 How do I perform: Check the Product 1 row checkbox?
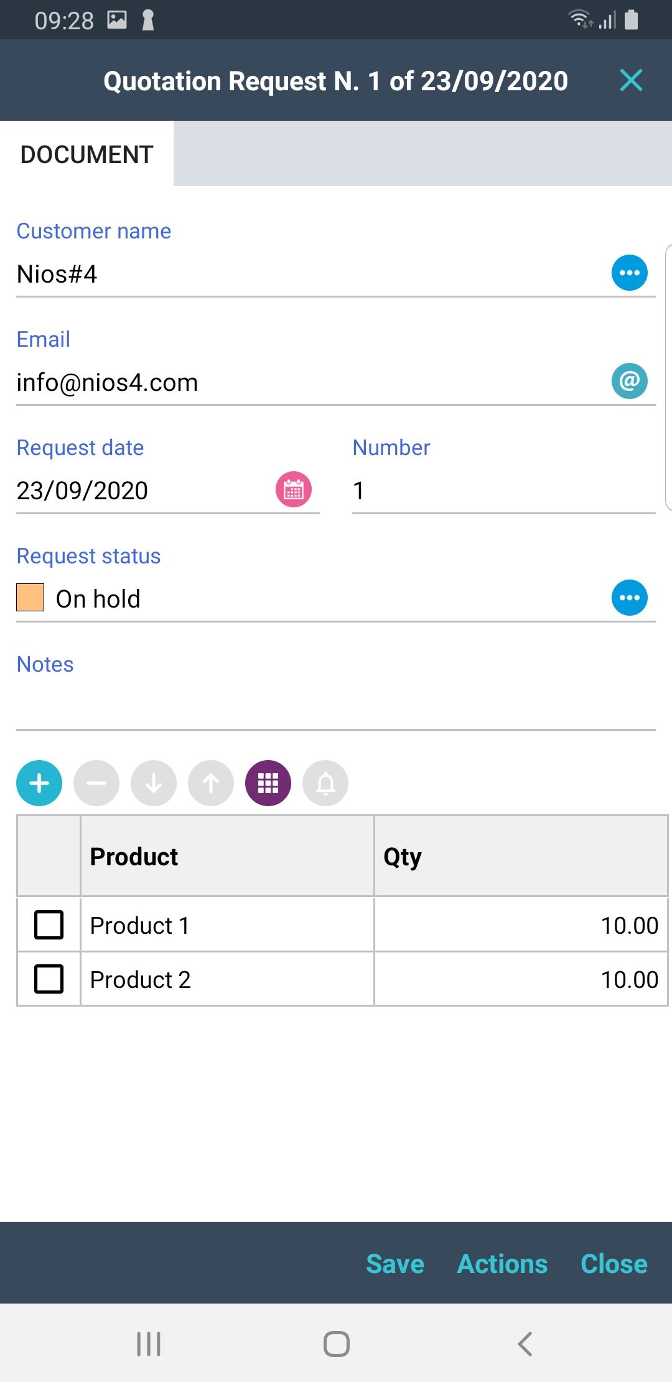tap(49, 924)
